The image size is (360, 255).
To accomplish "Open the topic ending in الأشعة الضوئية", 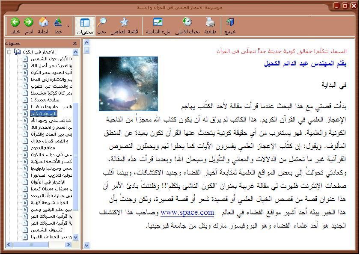I will point(51,162).
